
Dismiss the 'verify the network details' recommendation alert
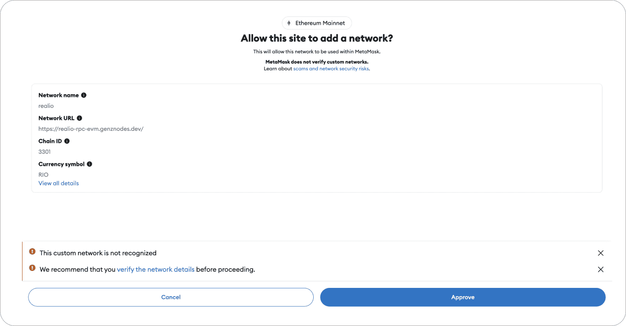[x=600, y=270]
